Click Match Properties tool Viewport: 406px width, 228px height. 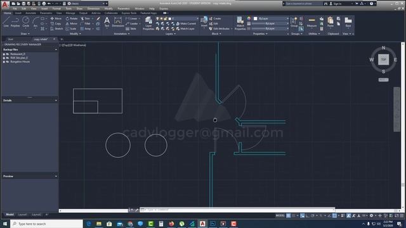point(240,23)
